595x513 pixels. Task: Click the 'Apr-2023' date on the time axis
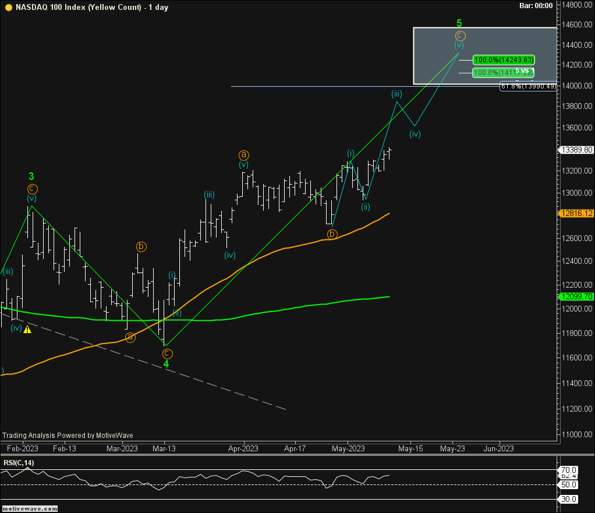(243, 448)
